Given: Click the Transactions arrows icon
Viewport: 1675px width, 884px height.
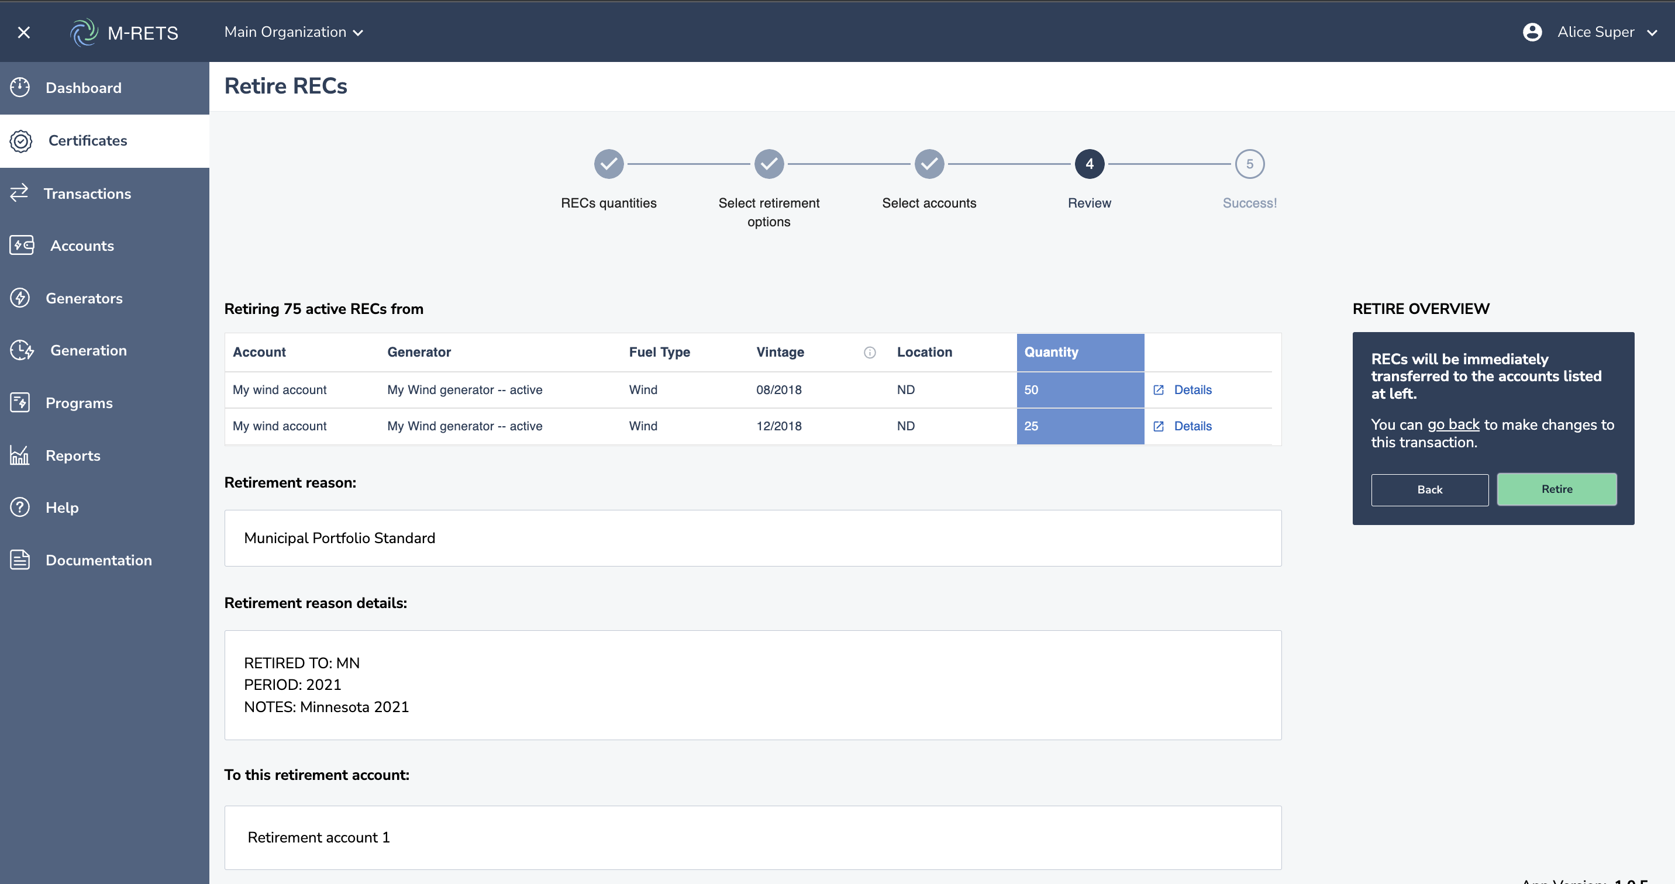Looking at the screenshot, I should tap(19, 192).
